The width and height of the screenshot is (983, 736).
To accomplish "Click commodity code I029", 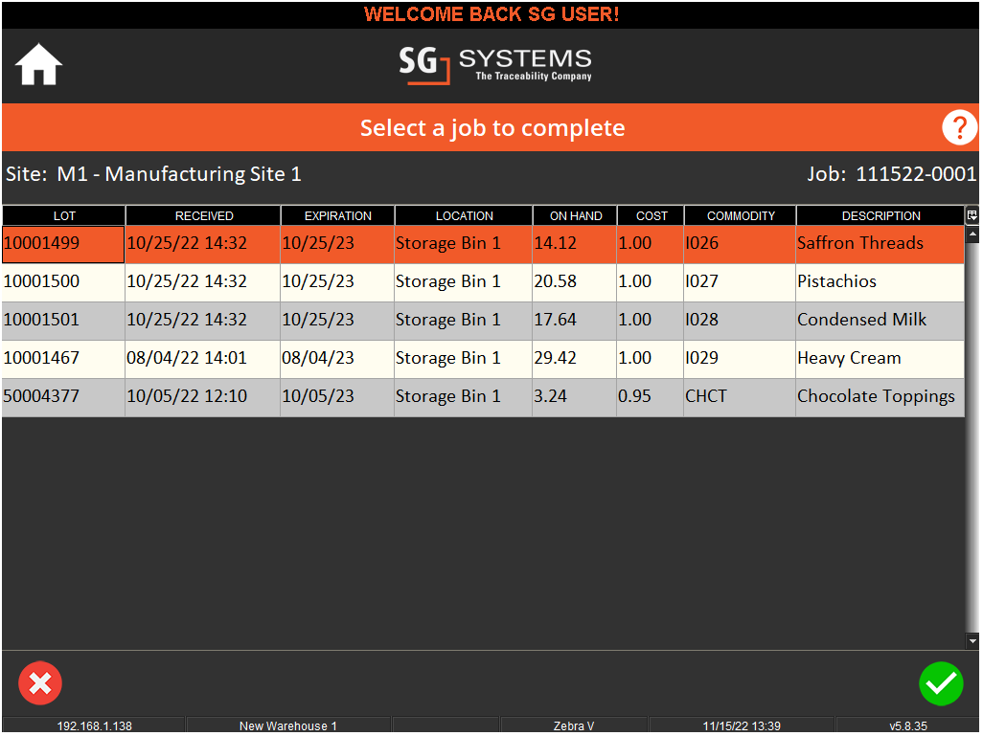I will 740,358.
